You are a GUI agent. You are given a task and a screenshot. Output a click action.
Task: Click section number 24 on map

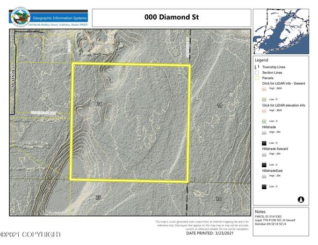point(99,104)
